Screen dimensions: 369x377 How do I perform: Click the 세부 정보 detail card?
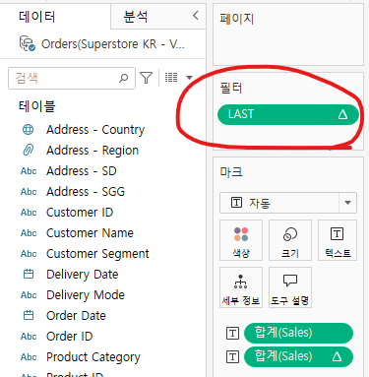[241, 287]
